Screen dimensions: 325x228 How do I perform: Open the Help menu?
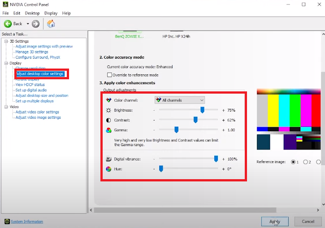[66, 13]
